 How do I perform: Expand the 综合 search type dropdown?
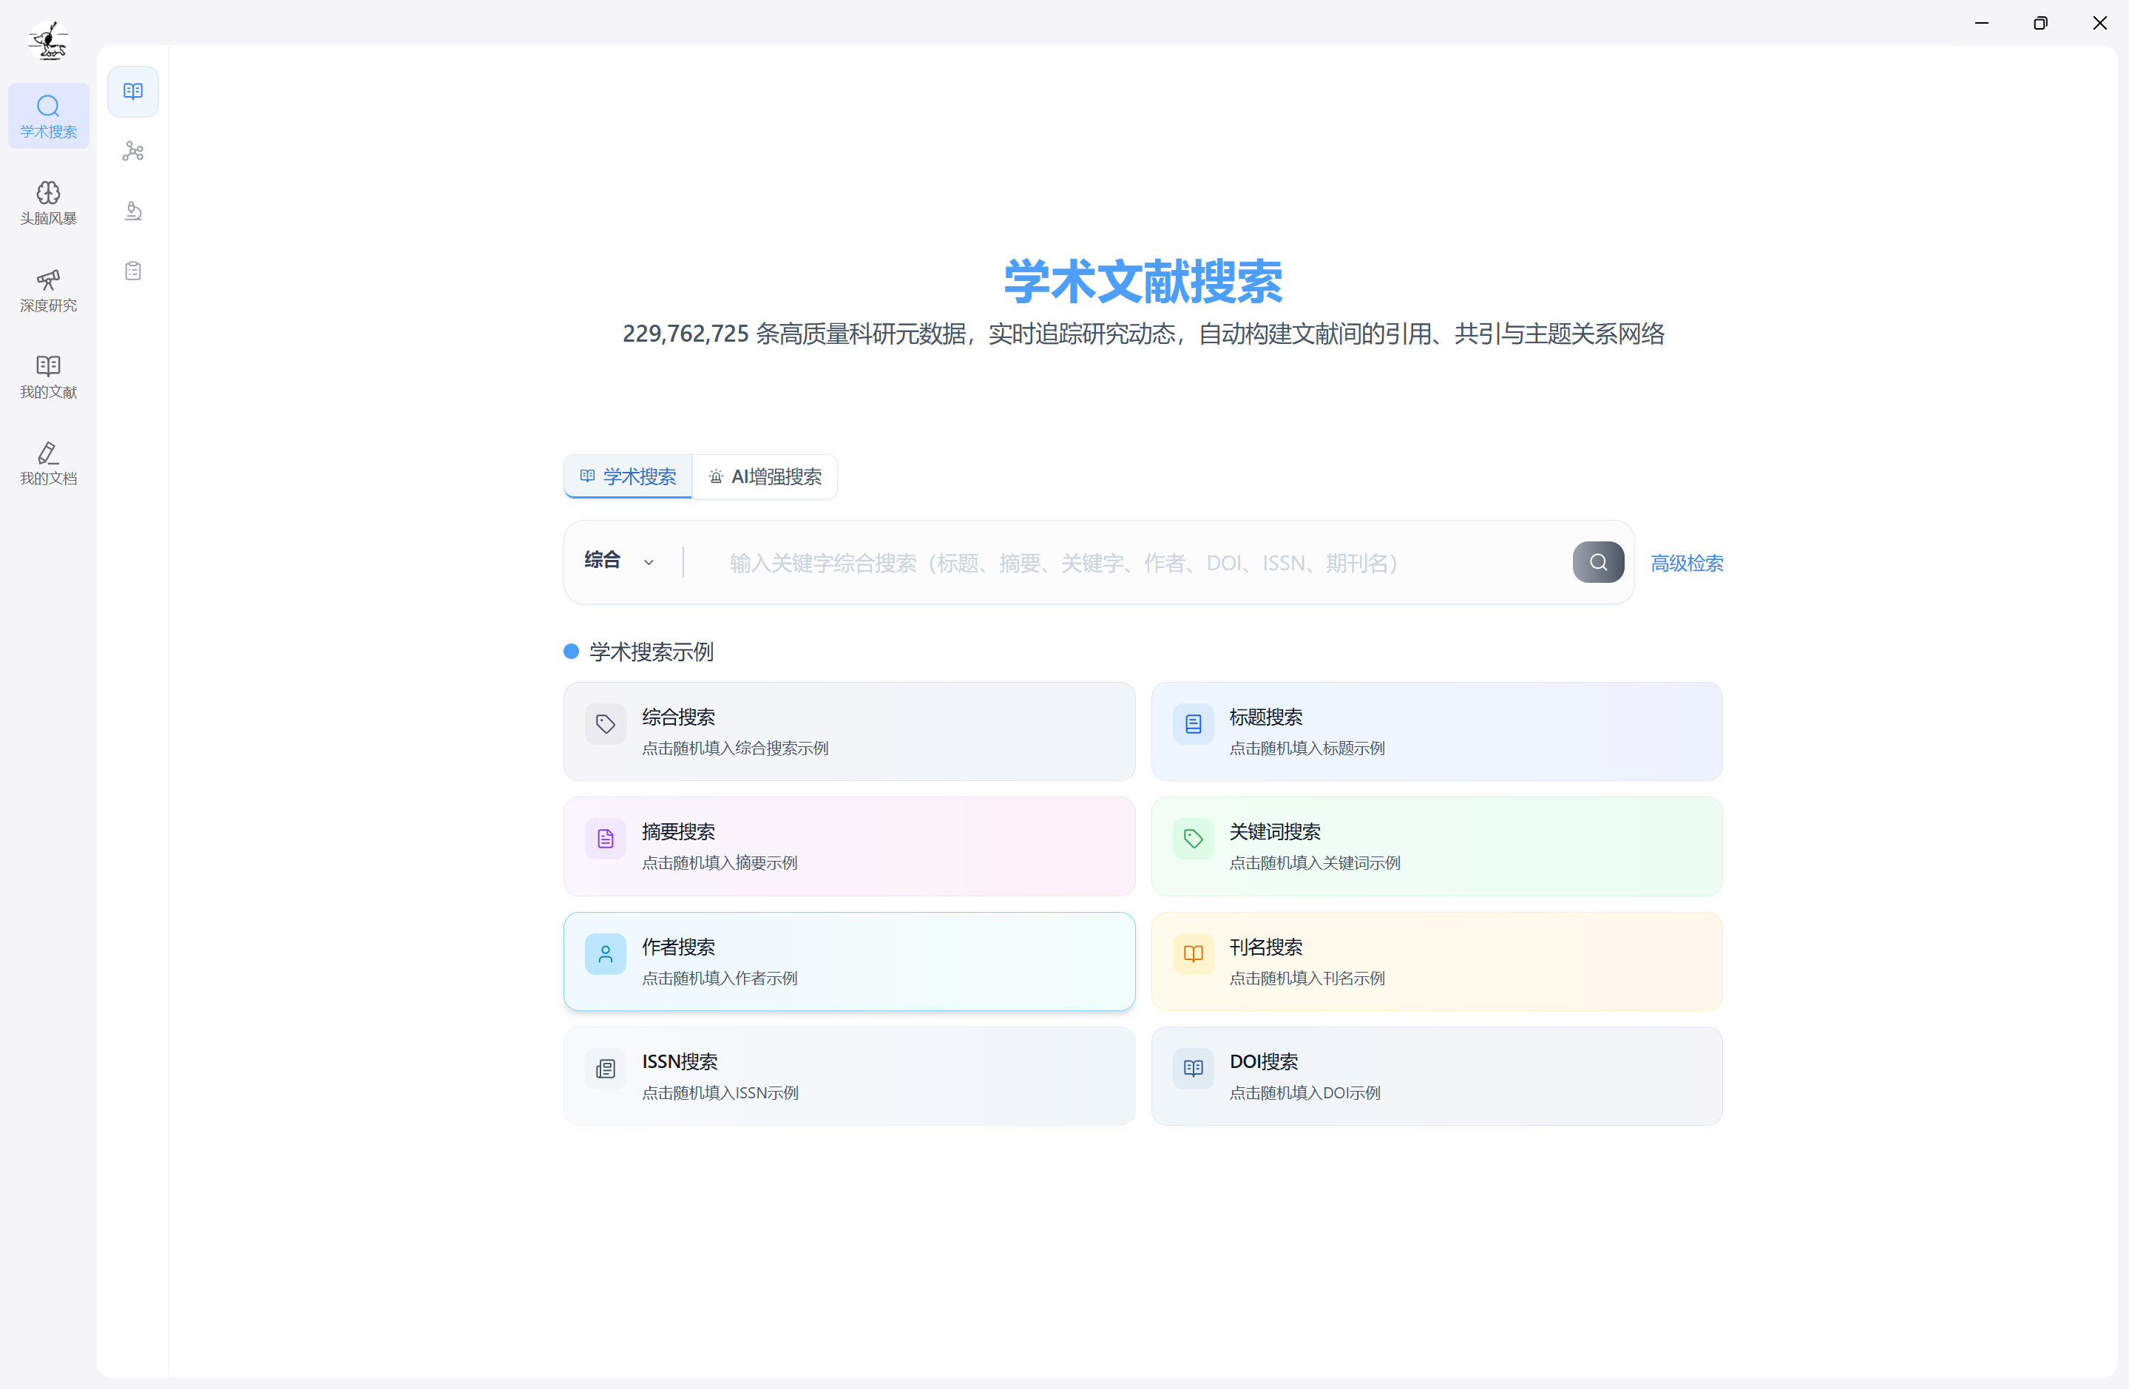pyautogui.click(x=619, y=561)
